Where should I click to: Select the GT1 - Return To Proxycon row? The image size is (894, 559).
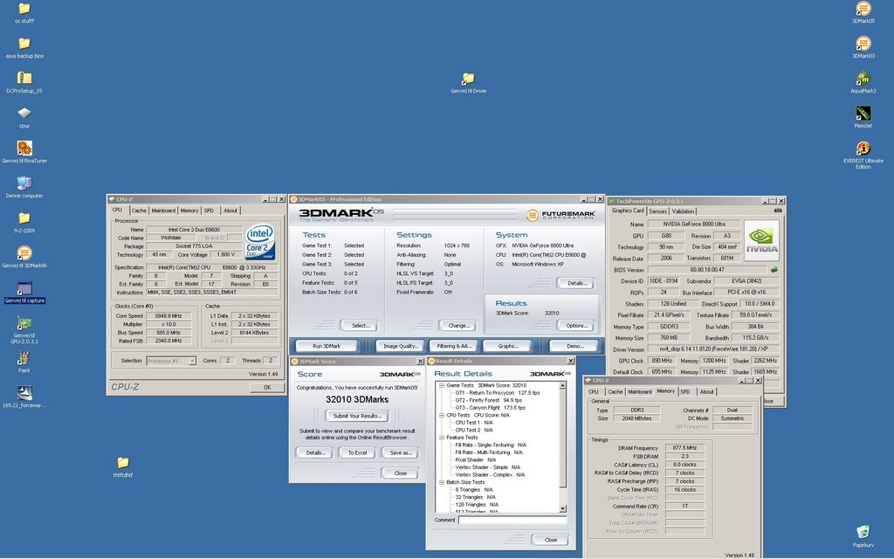(497, 393)
